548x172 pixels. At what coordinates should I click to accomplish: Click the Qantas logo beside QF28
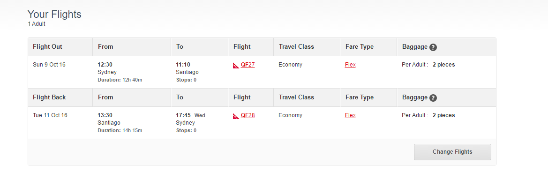point(236,116)
